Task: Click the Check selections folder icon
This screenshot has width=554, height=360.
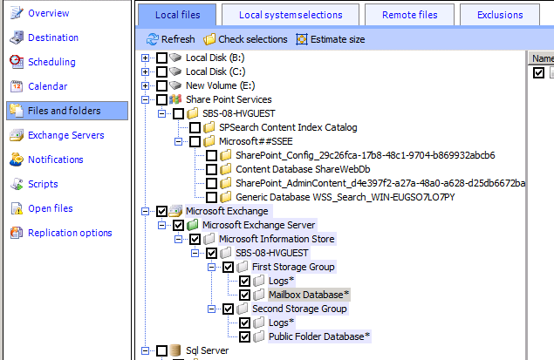Action: pos(209,39)
